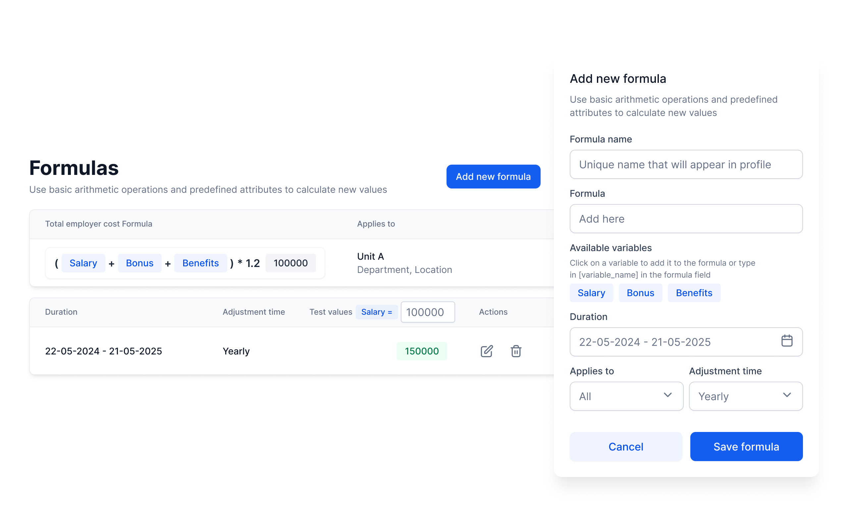The width and height of the screenshot is (848, 530).
Task: Click the edit icon on the formula row
Action: pyautogui.click(x=487, y=350)
